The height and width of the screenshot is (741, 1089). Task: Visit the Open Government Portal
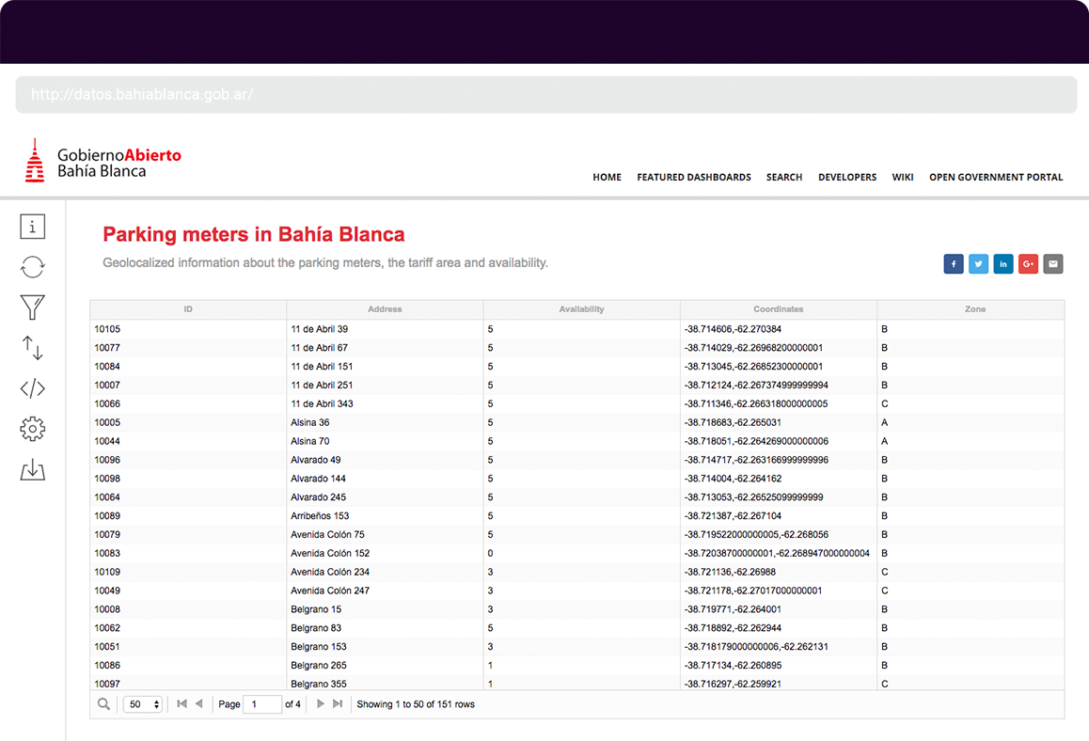[995, 177]
